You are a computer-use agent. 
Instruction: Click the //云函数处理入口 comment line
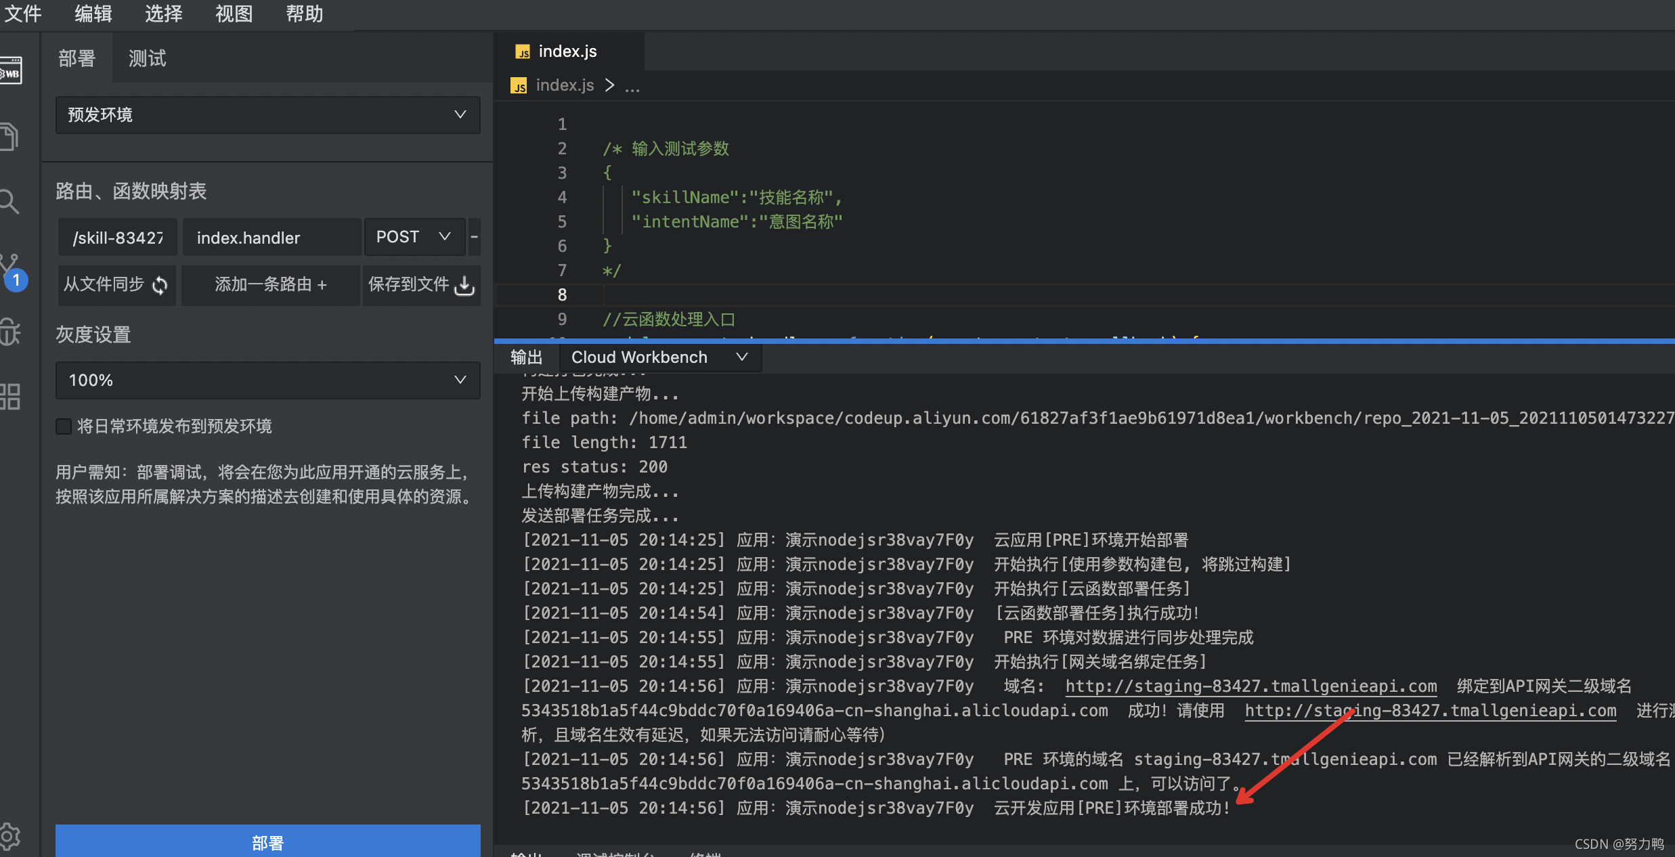point(669,320)
